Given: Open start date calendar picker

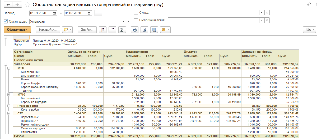Looking at the screenshot, I should point(55,13).
